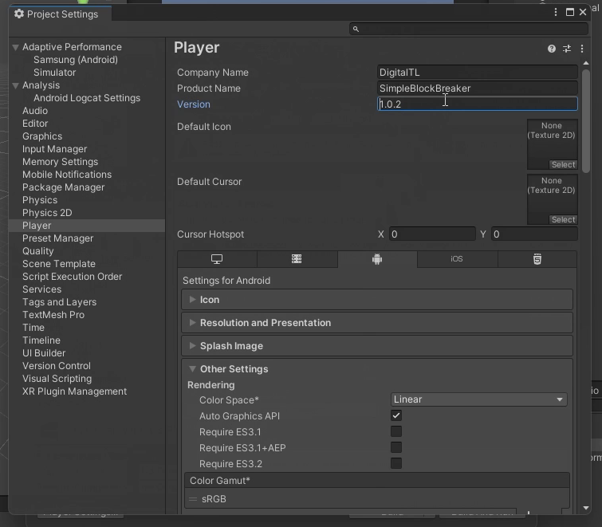
Task: Enable the Require ES3.1 checkbox
Action: (x=396, y=431)
